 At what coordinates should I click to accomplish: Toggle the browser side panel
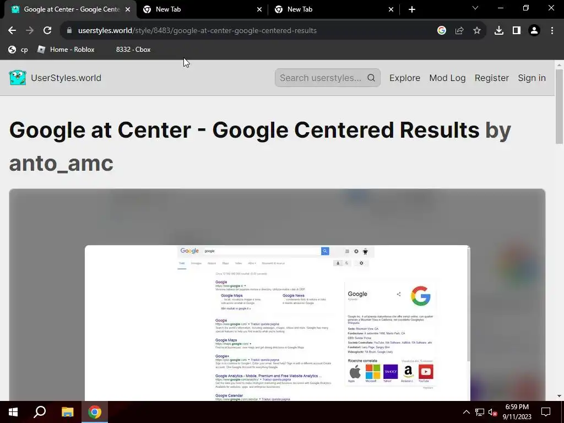pos(517,31)
